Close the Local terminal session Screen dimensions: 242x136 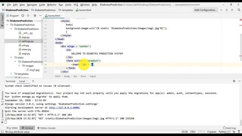pos(27,81)
